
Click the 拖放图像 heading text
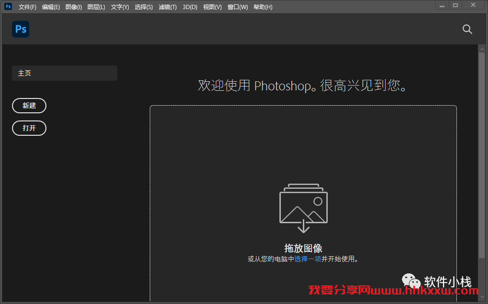tap(303, 248)
